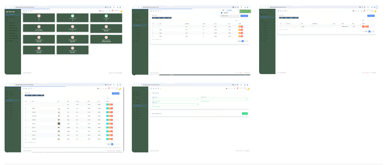Click red delete icon in last row, bottom-left table

coord(112,139)
